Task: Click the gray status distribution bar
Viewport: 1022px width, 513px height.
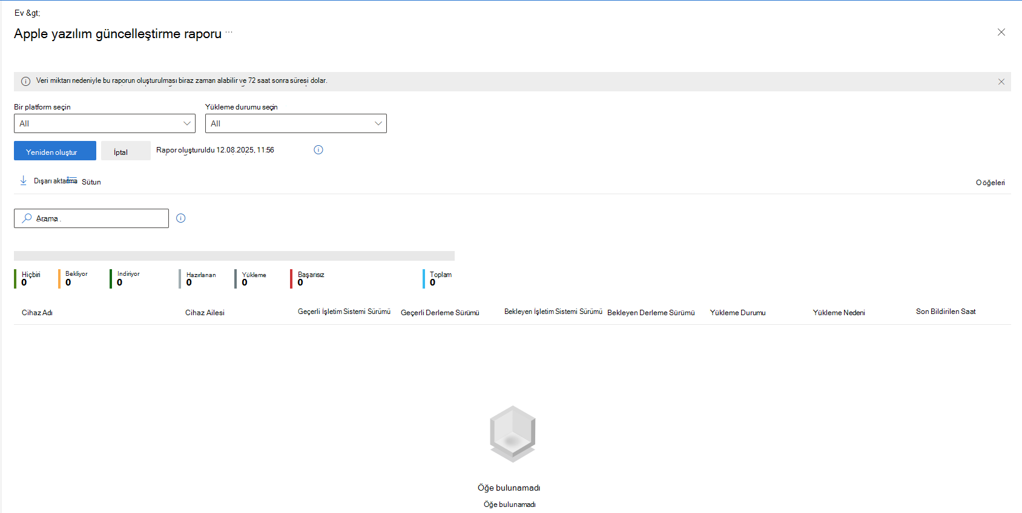Action: click(234, 256)
